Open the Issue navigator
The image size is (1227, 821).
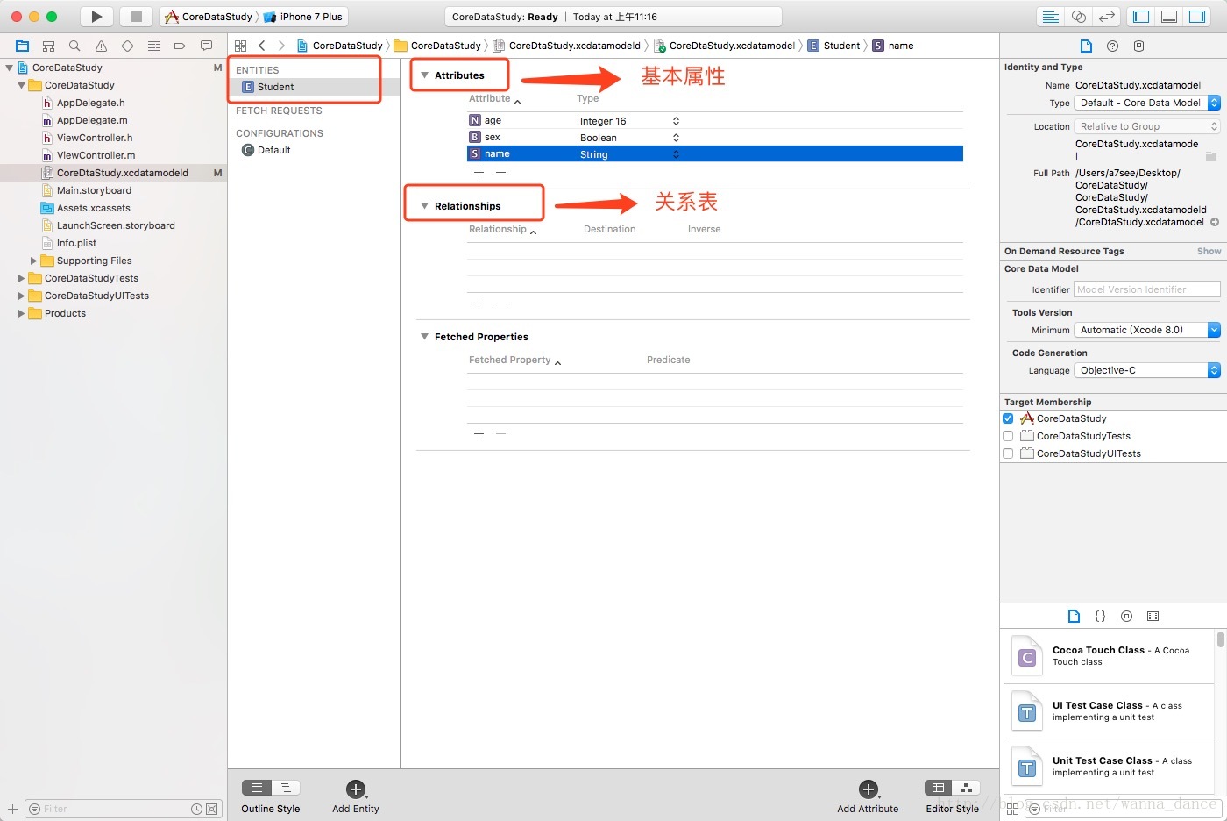[101, 46]
